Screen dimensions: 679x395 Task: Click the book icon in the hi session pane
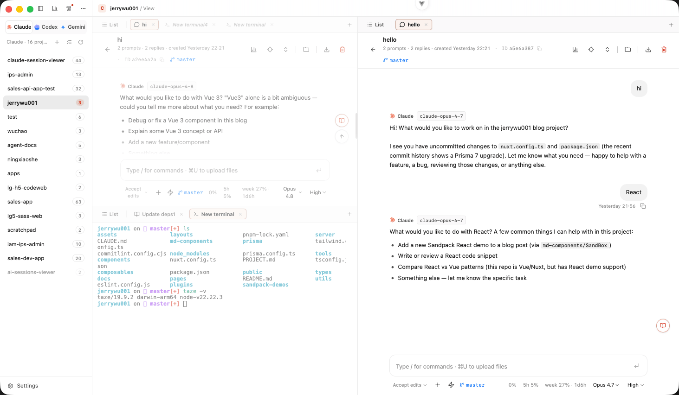click(342, 121)
